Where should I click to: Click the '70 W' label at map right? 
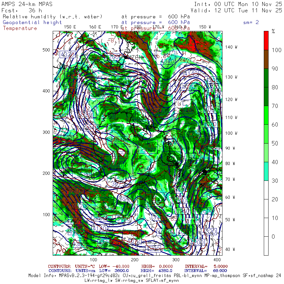click(230, 180)
